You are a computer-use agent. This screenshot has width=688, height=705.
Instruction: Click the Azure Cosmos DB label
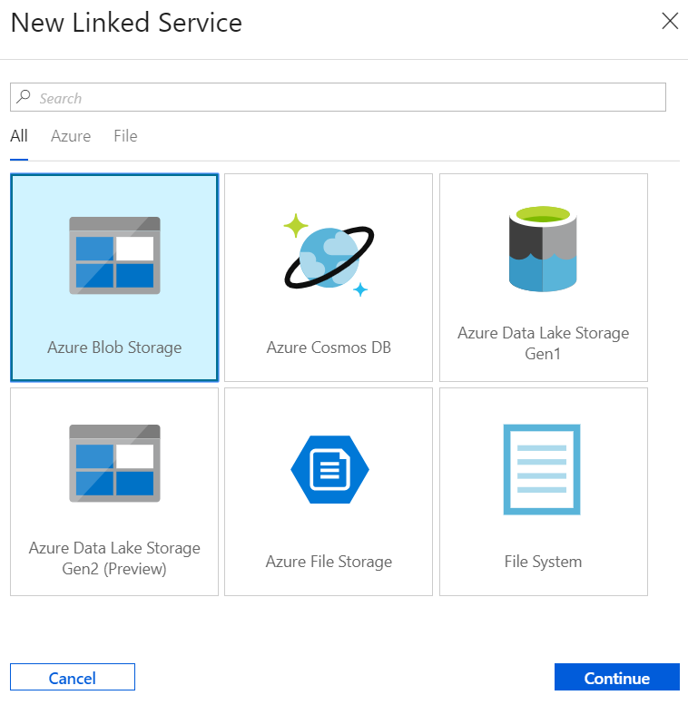tap(329, 348)
